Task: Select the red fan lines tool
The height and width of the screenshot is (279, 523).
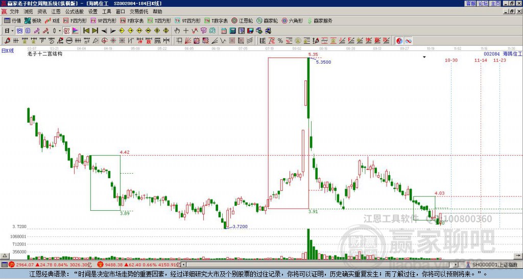Action: 188,41
